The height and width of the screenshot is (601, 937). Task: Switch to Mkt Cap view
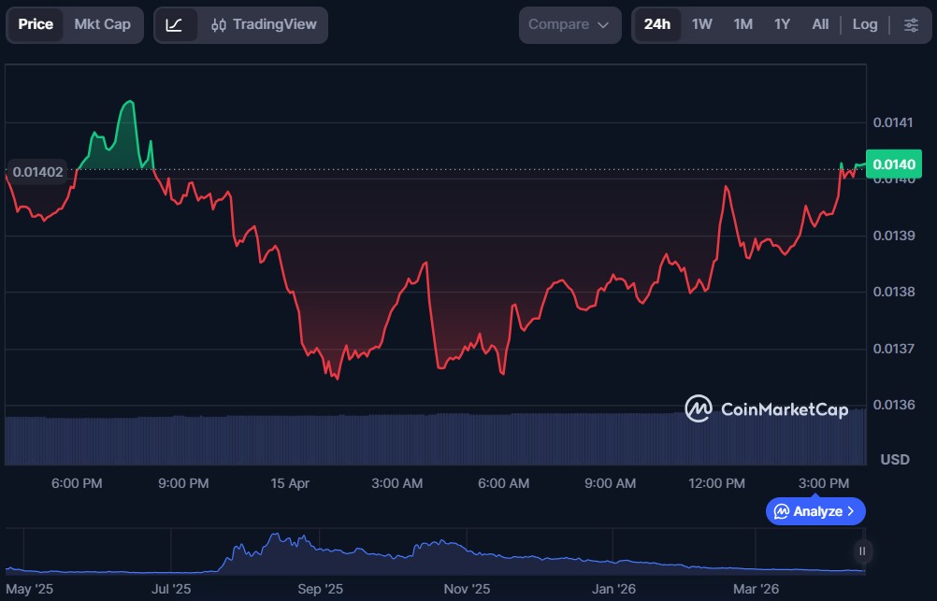pyautogui.click(x=102, y=25)
